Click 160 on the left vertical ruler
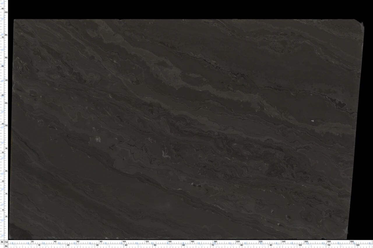 tap(6, 58)
